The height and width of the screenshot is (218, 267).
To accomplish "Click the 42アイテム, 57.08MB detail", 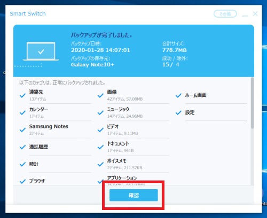I will [125, 99].
